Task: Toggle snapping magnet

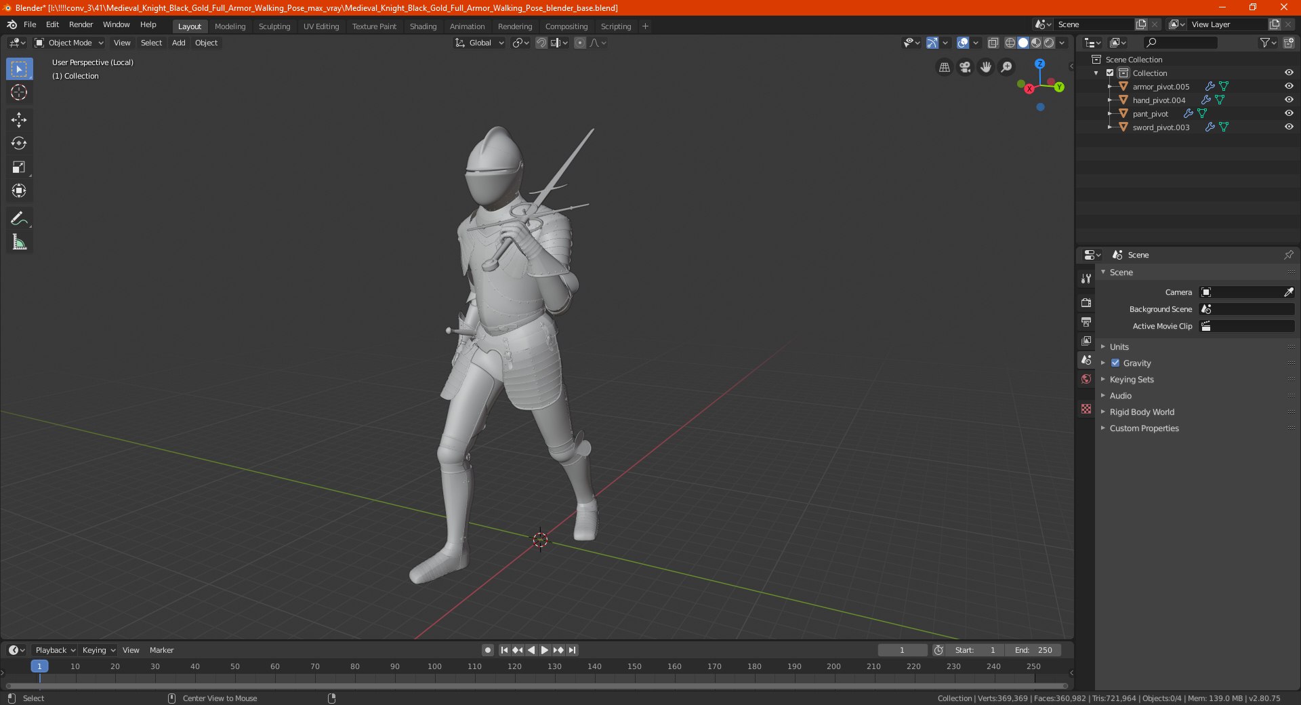Action: tap(541, 43)
